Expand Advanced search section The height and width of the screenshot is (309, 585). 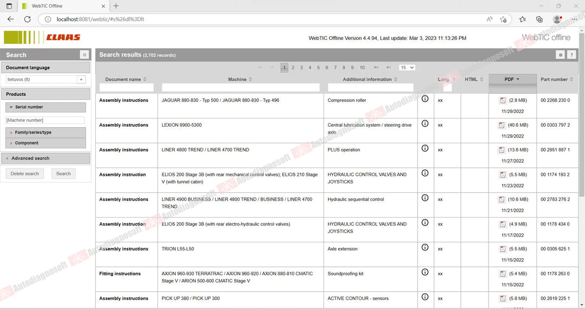[45, 159]
